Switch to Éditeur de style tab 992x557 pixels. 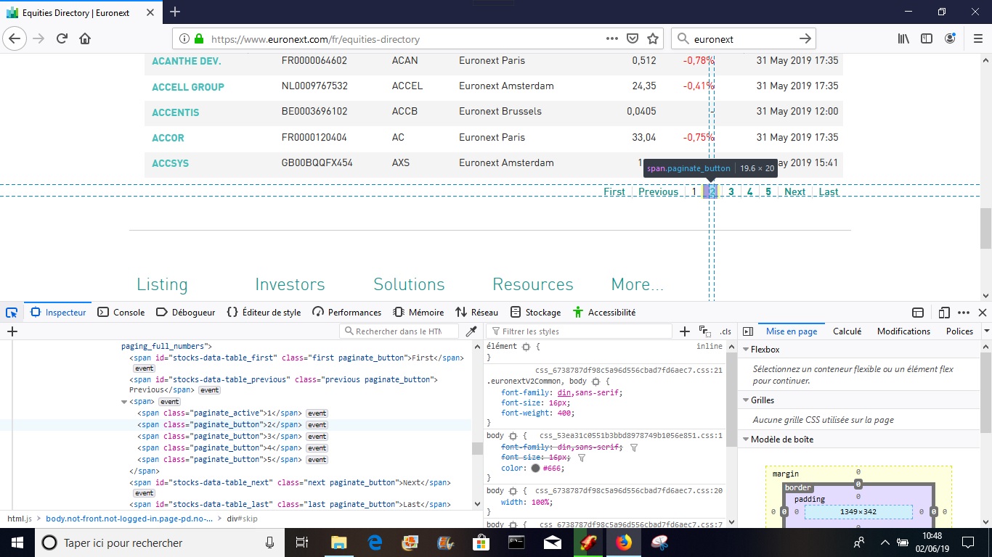pos(264,313)
